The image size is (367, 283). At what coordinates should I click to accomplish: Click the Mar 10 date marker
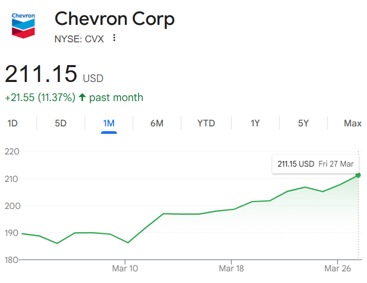pos(125,269)
